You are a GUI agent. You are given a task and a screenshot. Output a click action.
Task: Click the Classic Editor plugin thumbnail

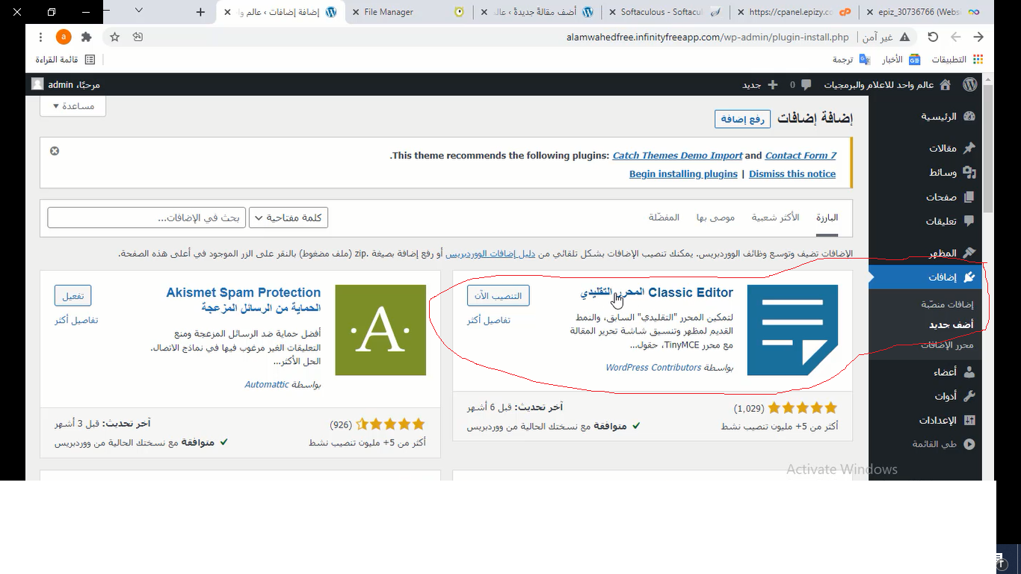792,330
